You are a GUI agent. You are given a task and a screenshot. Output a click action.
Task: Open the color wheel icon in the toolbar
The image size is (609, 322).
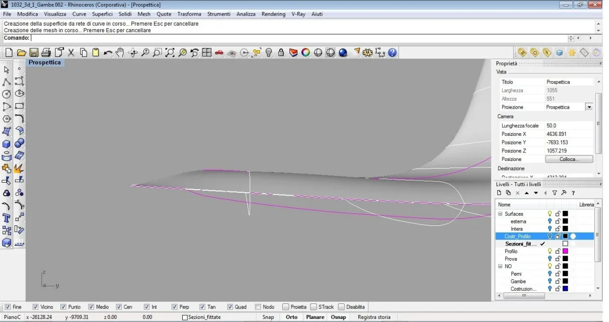[x=306, y=52]
